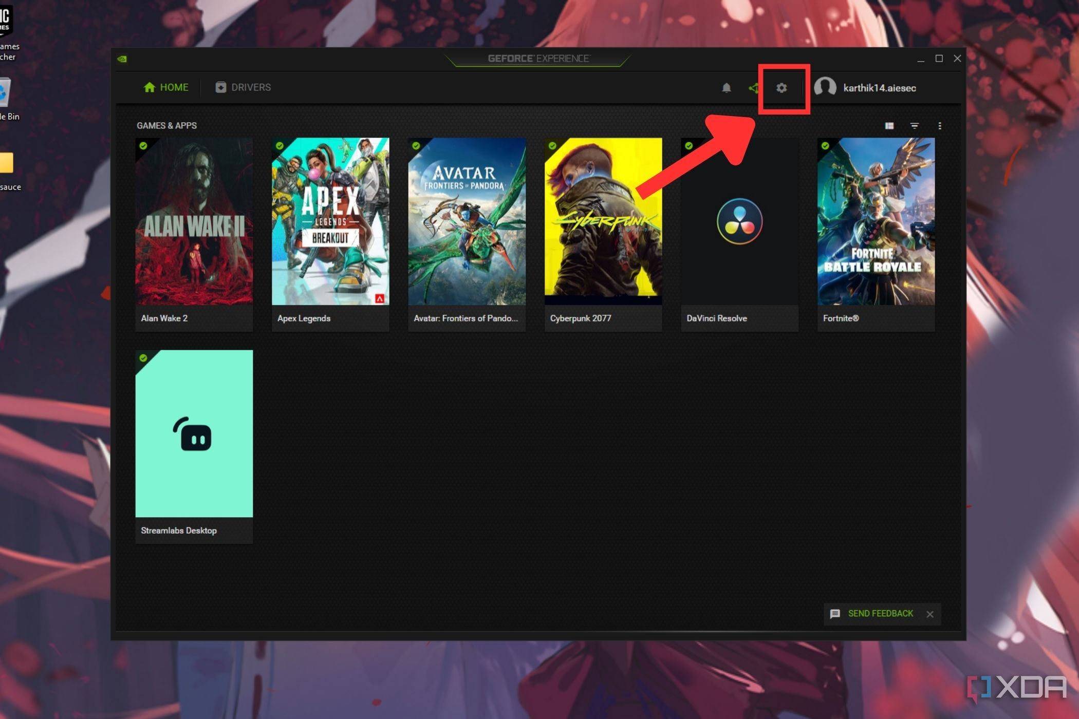Dismiss the Send Feedback banner

(x=930, y=614)
